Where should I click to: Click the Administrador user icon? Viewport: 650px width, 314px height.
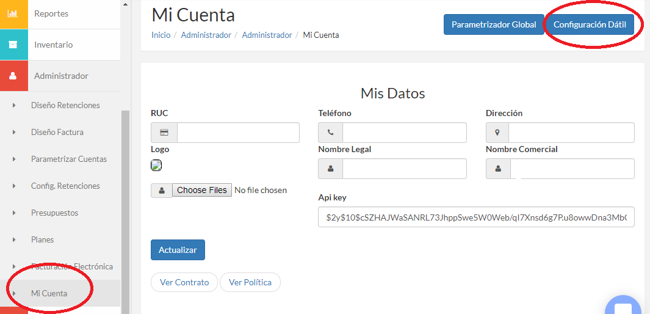click(13, 76)
